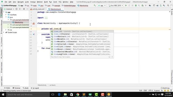This screenshot has height=97, width=173.
Task: Click the Stop icon in the run toolbar
Action: 146,5
